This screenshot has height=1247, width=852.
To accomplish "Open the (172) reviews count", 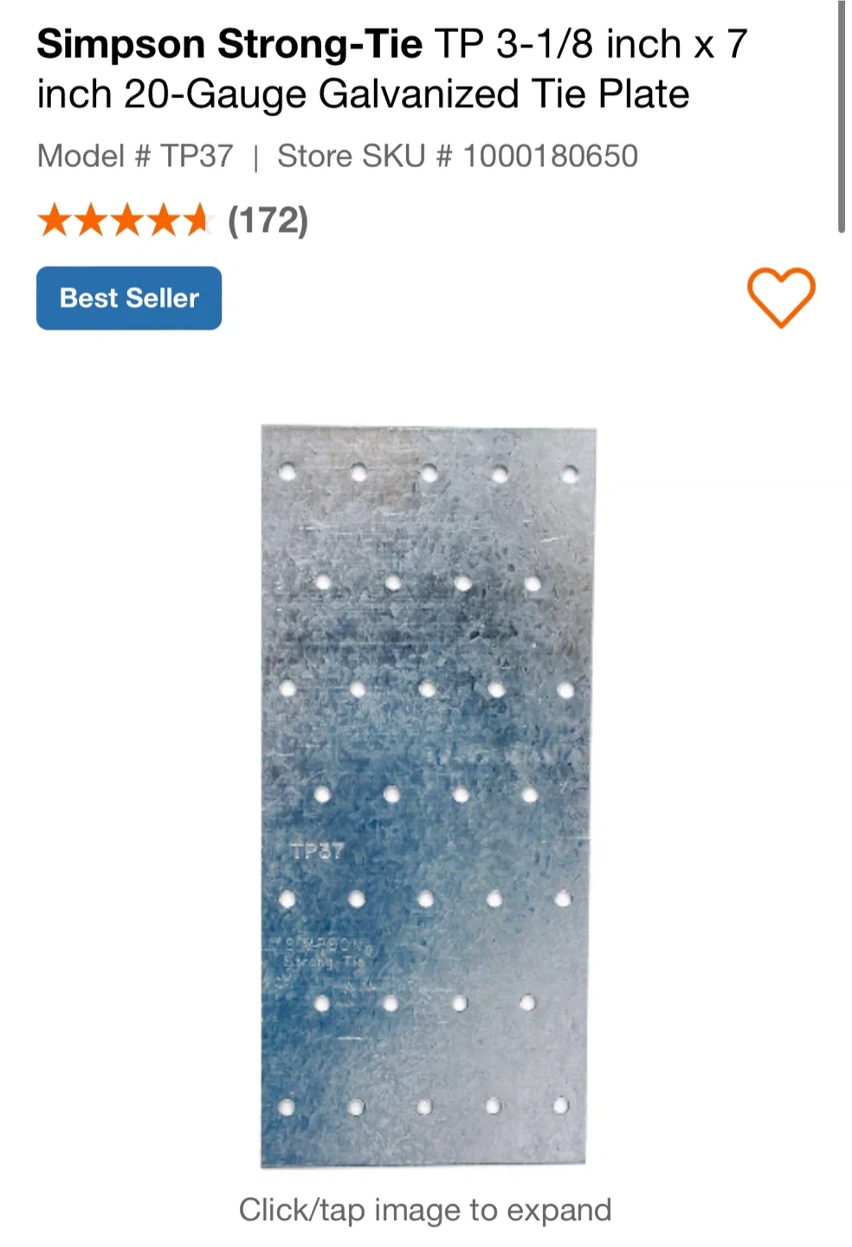I will [x=268, y=220].
